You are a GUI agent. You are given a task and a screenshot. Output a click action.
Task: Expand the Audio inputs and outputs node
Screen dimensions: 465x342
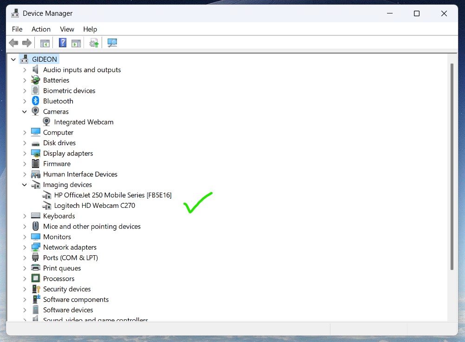pos(25,70)
